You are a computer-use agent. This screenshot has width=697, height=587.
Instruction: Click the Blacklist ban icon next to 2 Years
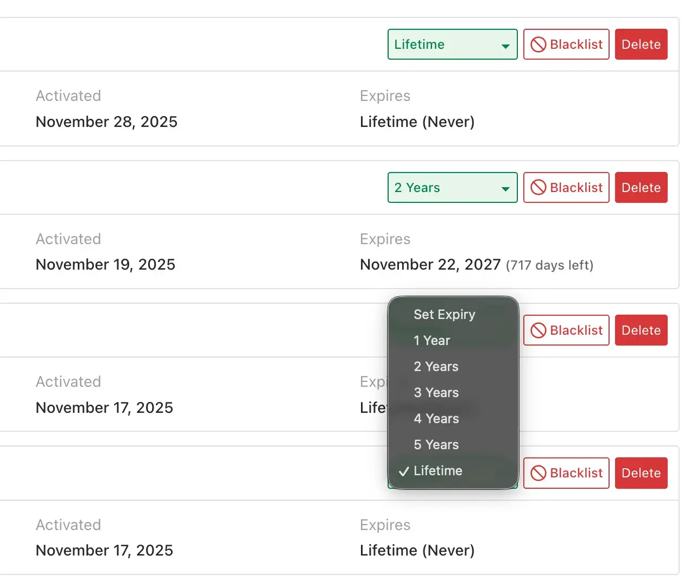point(538,187)
